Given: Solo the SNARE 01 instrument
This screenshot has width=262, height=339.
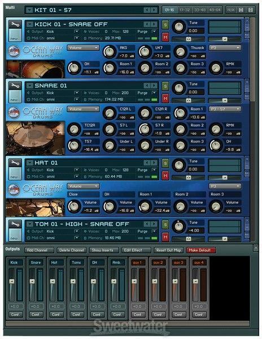Looking at the screenshot, I should click(165, 86).
